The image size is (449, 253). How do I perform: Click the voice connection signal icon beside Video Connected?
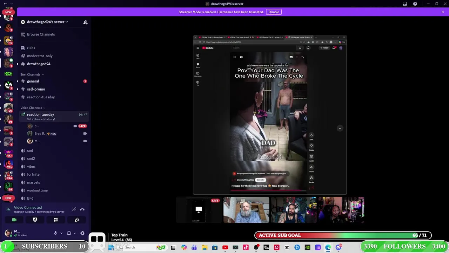(8, 209)
